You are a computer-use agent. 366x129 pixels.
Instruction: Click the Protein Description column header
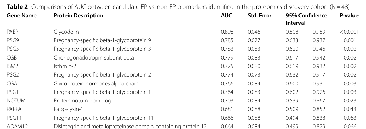coord(79,16)
